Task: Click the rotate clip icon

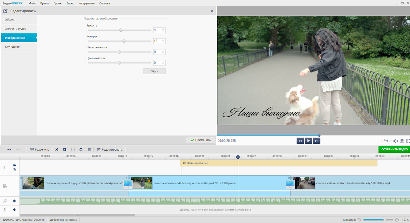Action: [81, 149]
